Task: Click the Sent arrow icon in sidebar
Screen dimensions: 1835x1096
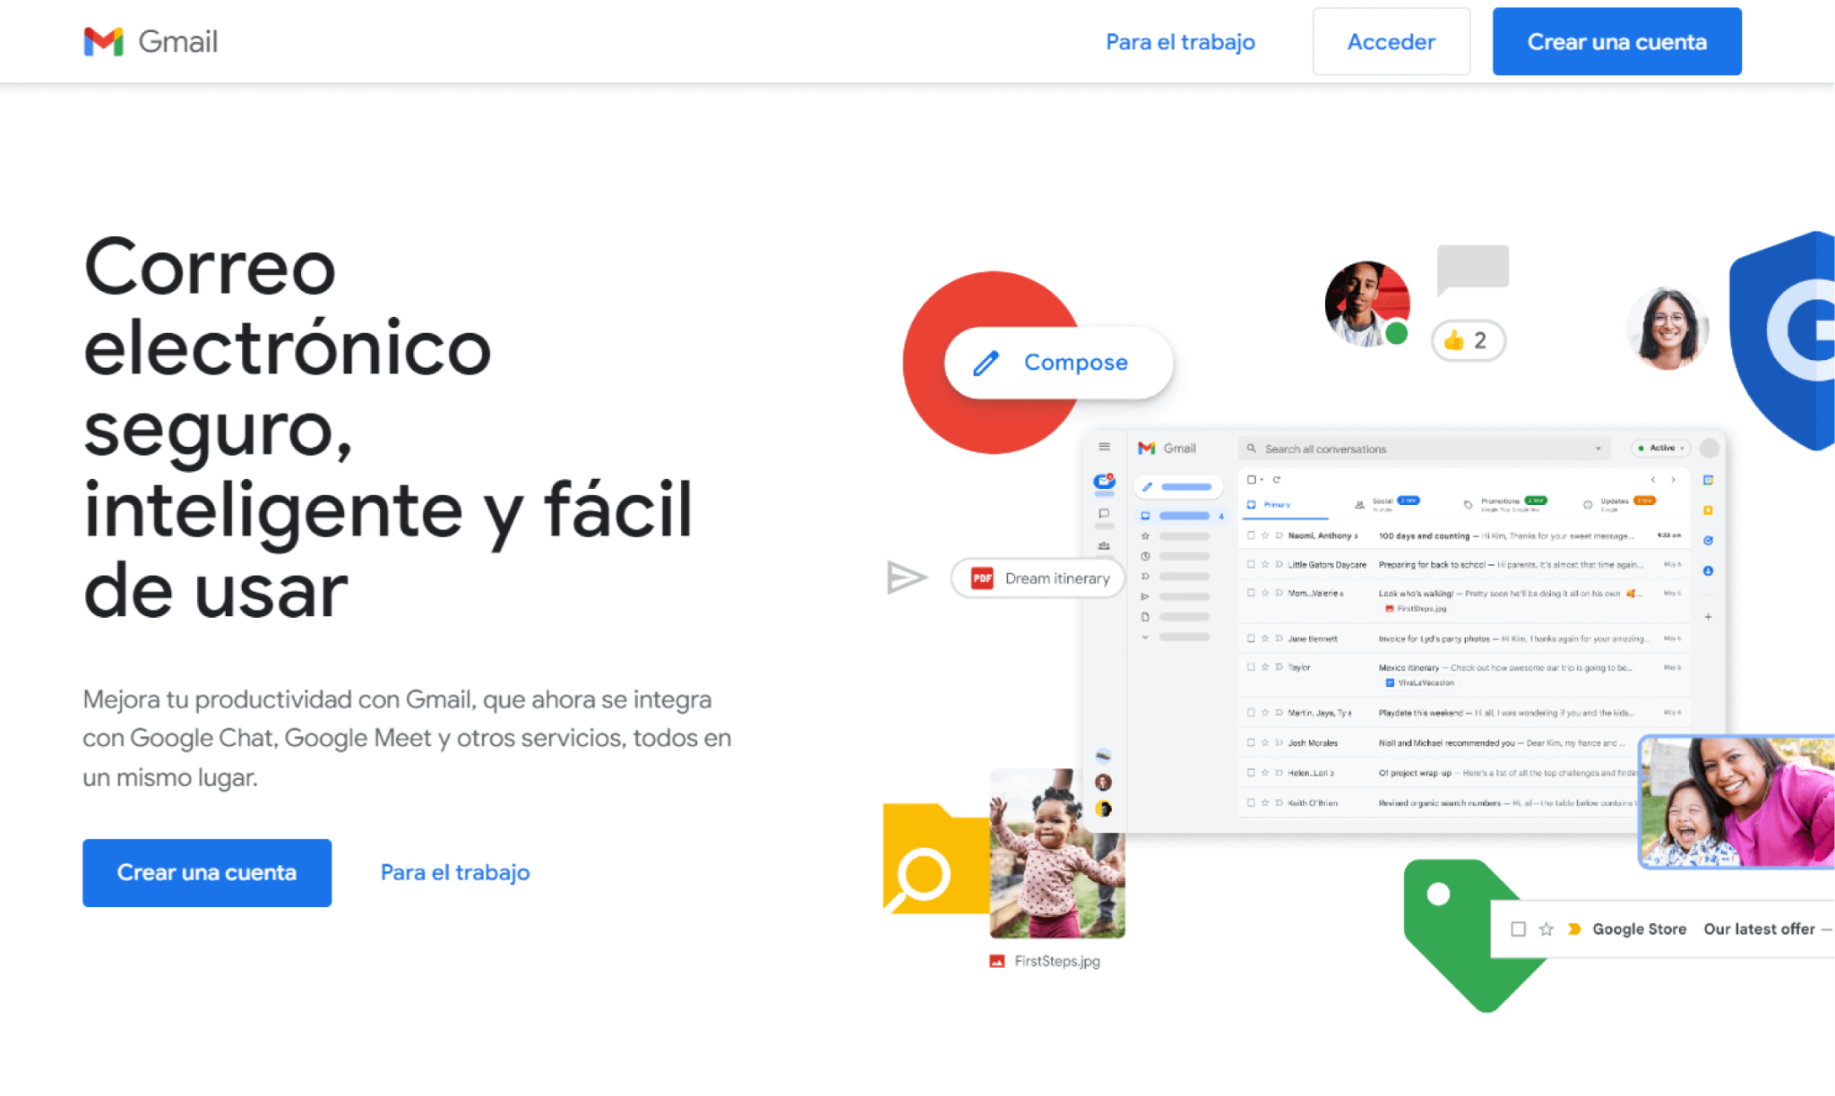Action: coord(1145,596)
